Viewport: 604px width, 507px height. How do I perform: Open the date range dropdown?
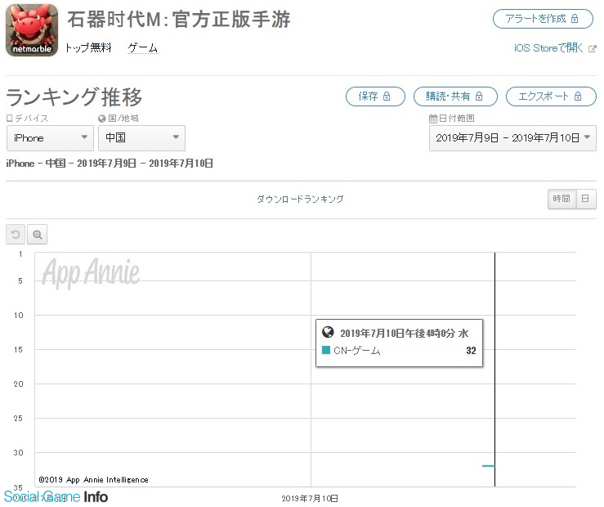512,138
